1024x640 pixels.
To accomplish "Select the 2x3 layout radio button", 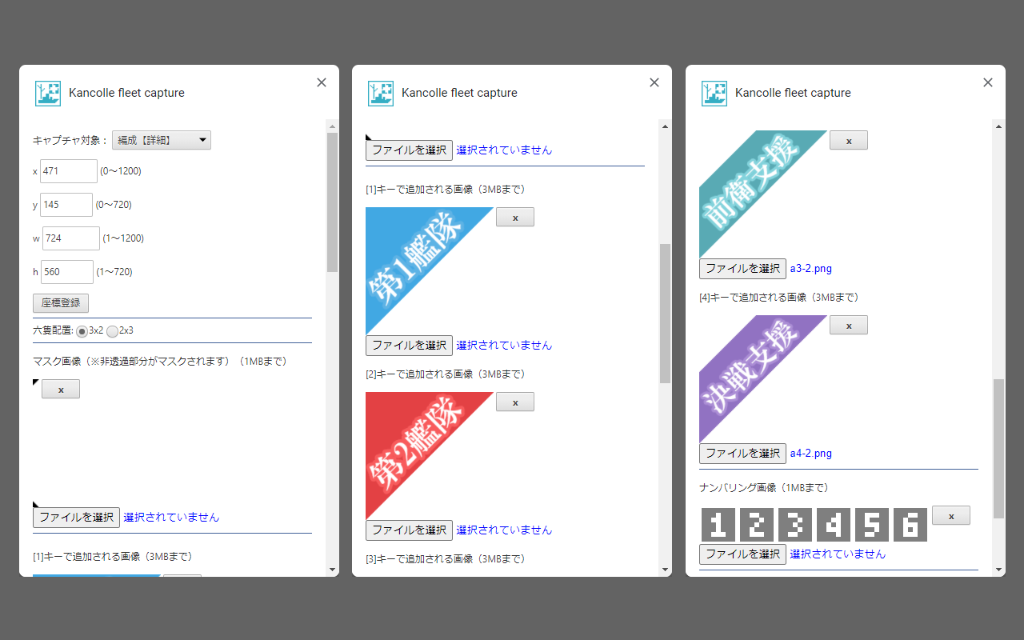I will [x=112, y=330].
